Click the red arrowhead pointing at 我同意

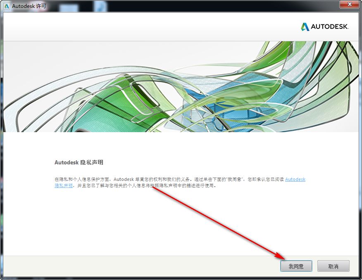(x=280, y=255)
